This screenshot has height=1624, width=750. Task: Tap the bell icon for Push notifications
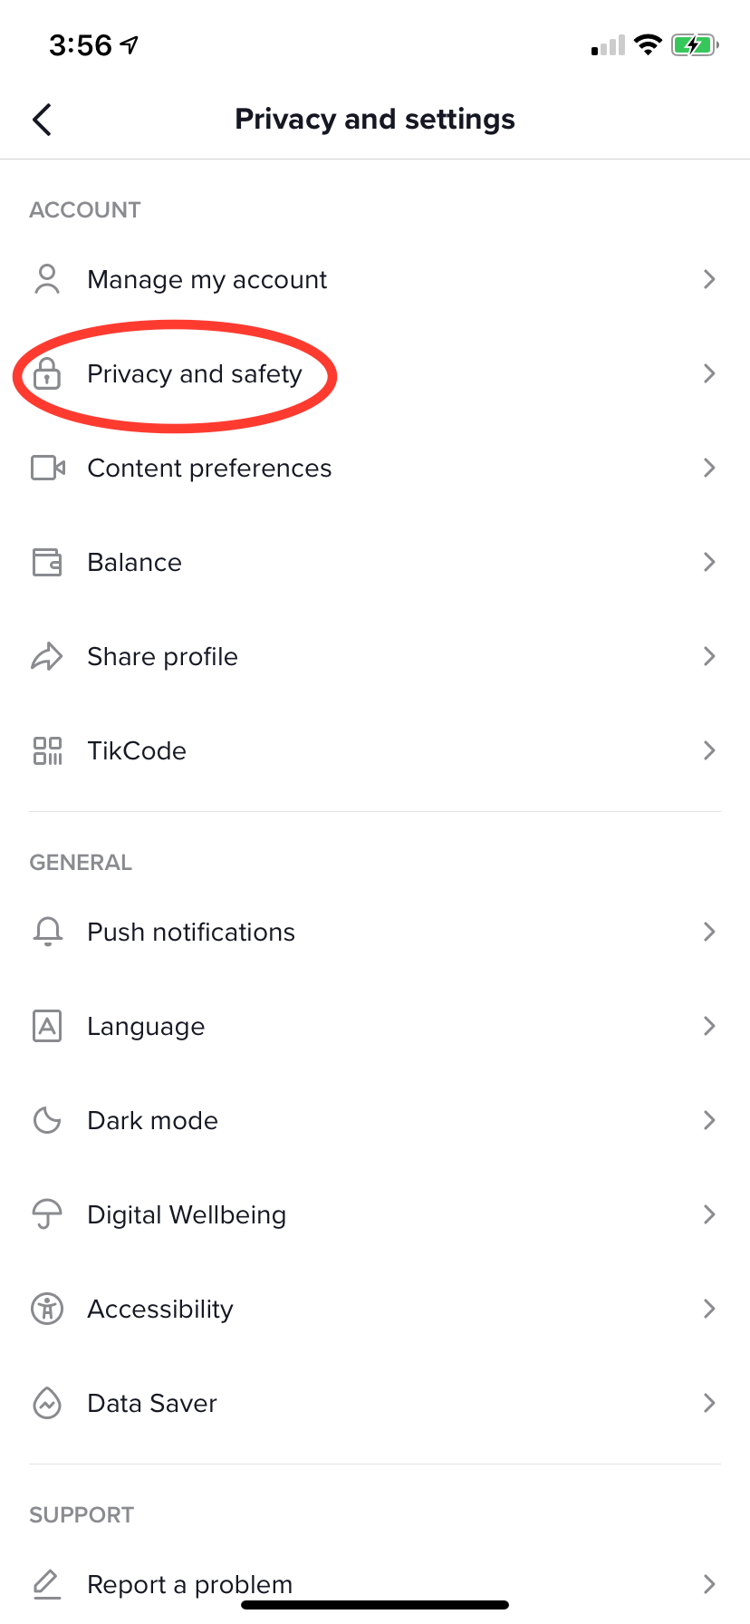[x=47, y=932]
